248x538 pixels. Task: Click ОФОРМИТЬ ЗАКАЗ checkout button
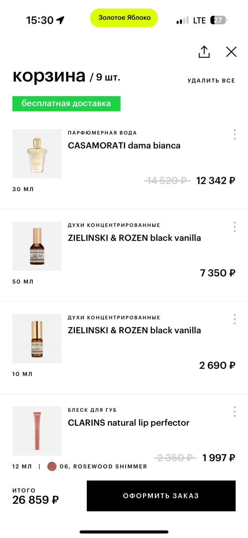[161, 496]
